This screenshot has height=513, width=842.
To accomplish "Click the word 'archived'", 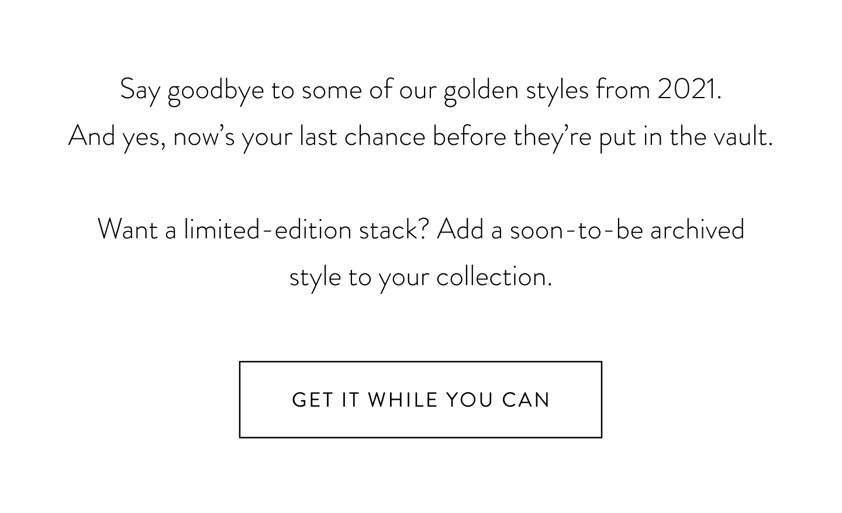I will coord(697,229).
